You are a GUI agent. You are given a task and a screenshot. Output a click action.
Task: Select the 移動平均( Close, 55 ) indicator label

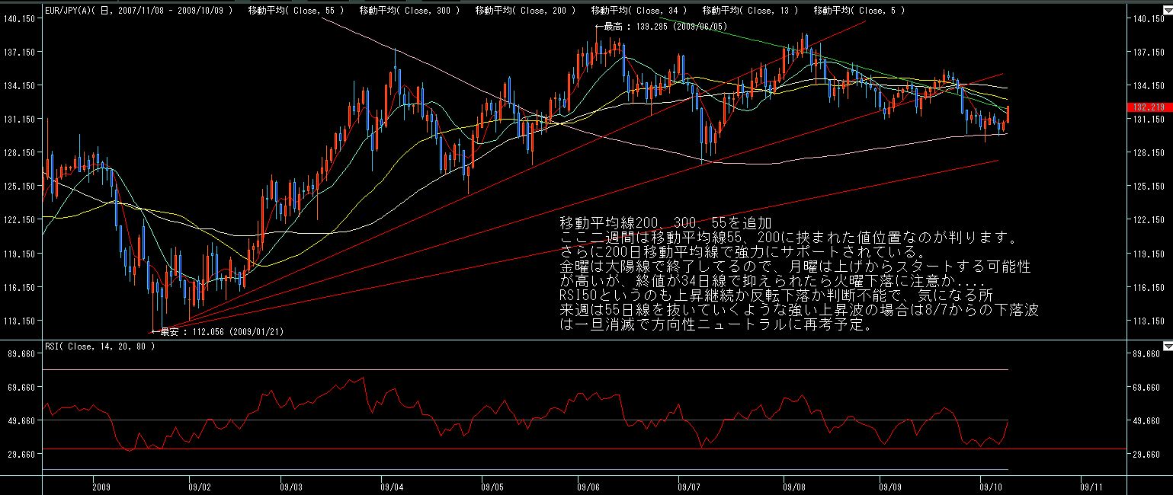[297, 11]
